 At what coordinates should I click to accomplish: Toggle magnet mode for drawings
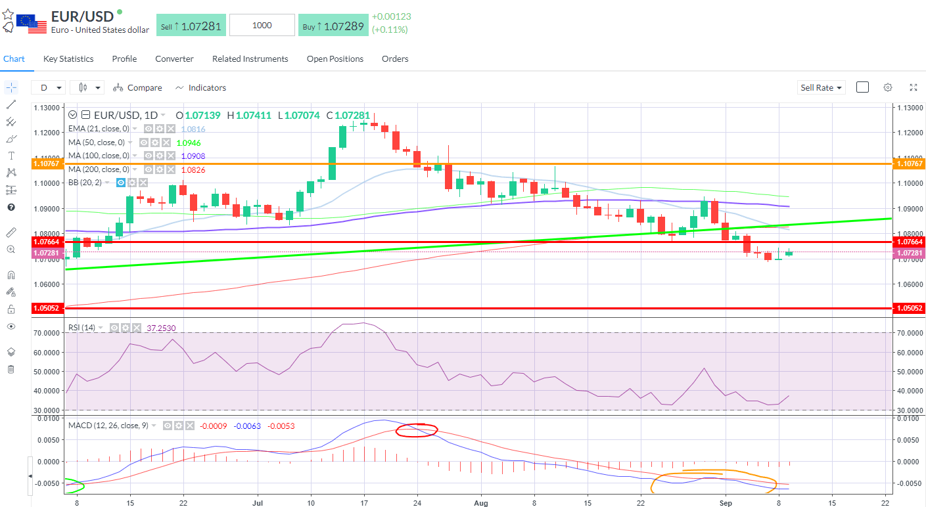point(11,275)
